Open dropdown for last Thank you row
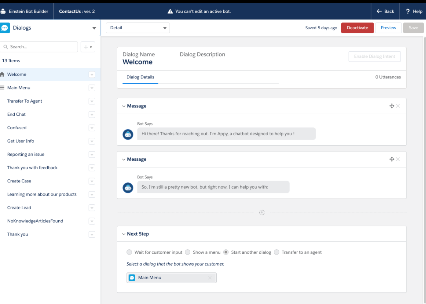Image resolution: width=426 pixels, height=304 pixels. [x=92, y=234]
